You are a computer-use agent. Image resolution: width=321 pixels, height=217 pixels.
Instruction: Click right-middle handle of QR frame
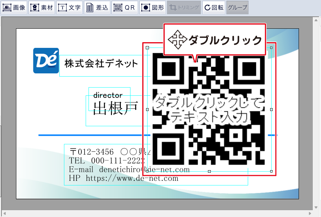[271, 110]
